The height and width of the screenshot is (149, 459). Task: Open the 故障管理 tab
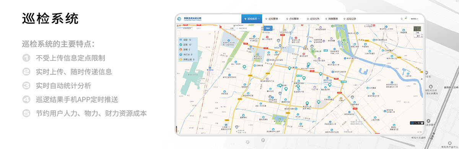point(332,18)
